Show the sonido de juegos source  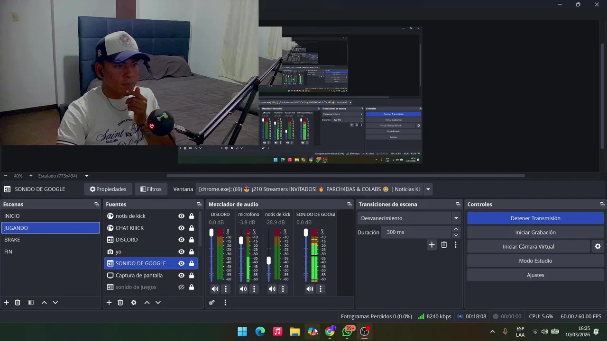tap(181, 287)
